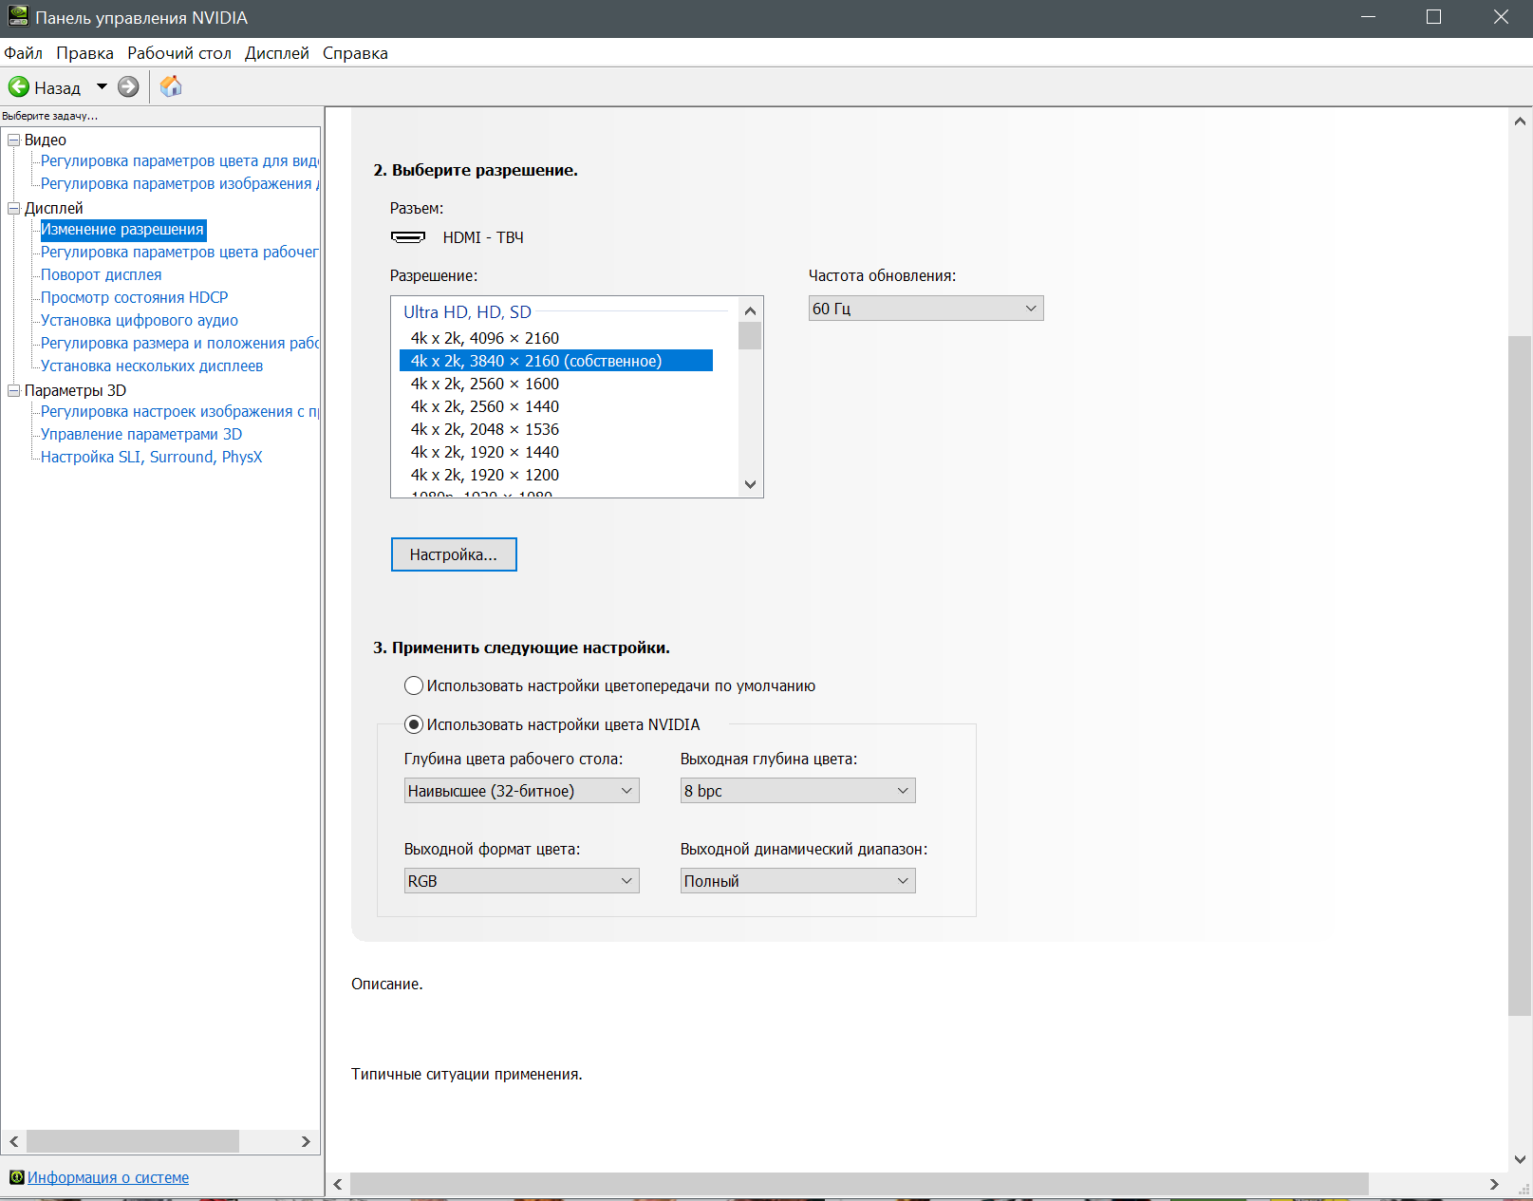Collapse the Дисплей tree node

tap(14, 208)
